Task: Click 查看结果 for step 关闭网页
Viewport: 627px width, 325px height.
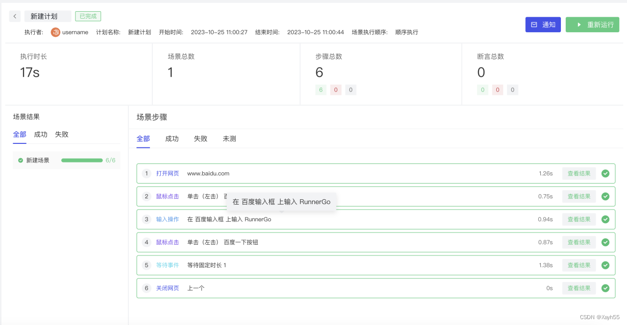Action: click(579, 288)
